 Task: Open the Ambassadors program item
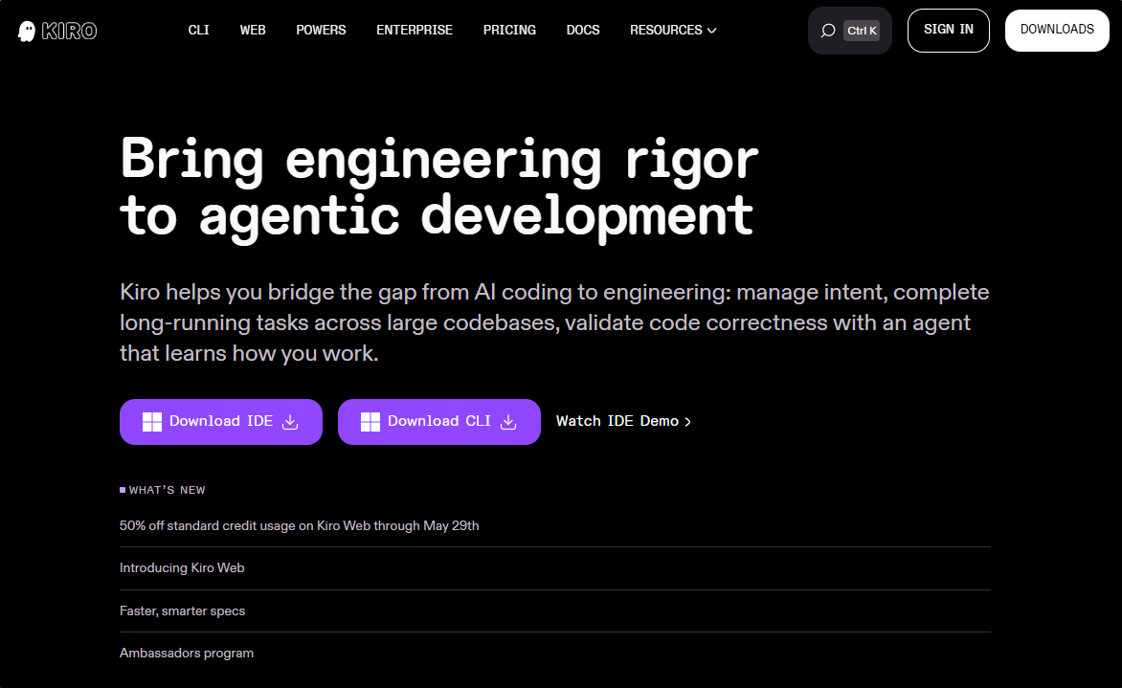click(x=186, y=653)
